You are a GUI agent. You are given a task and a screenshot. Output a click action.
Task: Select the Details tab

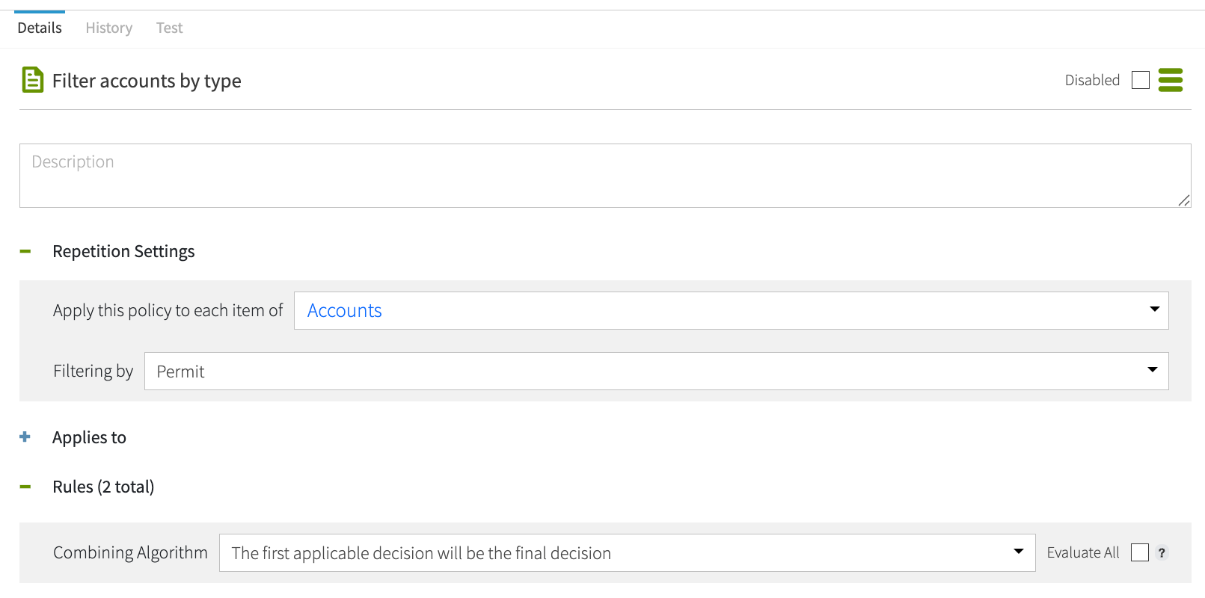[x=39, y=27]
